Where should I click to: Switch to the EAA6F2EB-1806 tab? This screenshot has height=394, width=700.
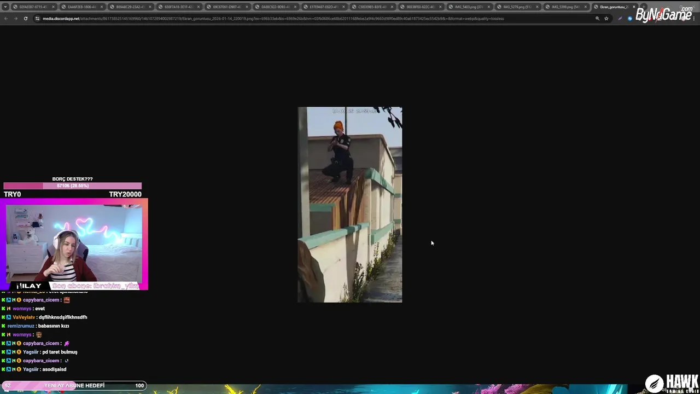tap(81, 7)
